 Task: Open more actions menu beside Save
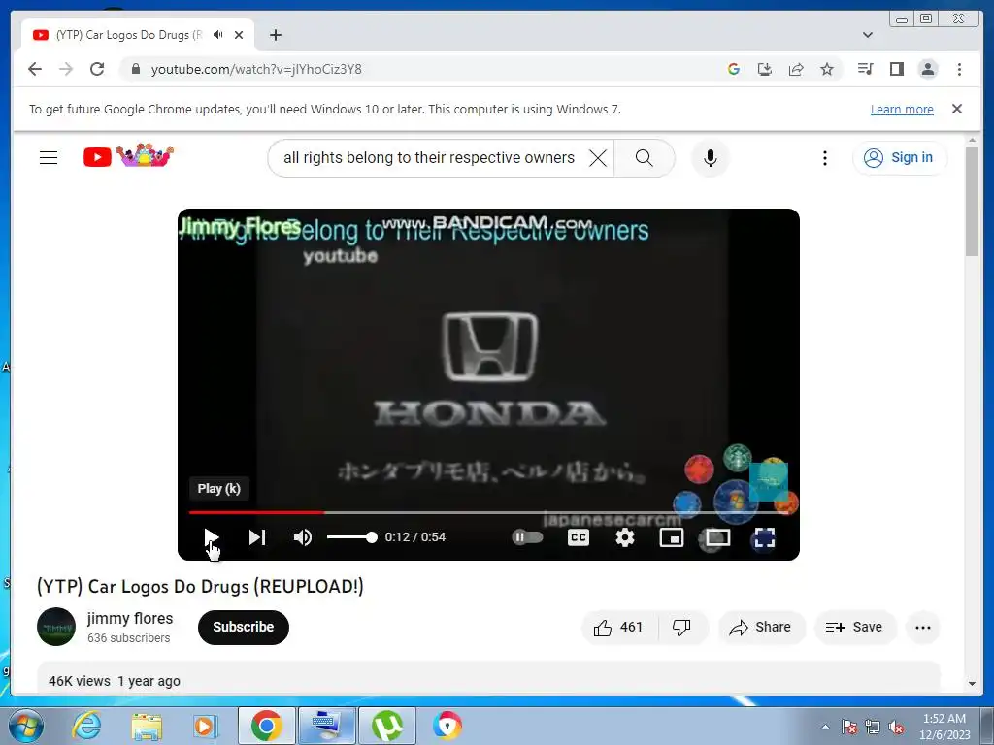923,628
